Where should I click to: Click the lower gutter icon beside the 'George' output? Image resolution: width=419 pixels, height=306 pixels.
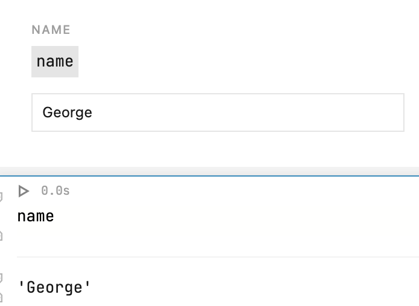(x=1, y=297)
